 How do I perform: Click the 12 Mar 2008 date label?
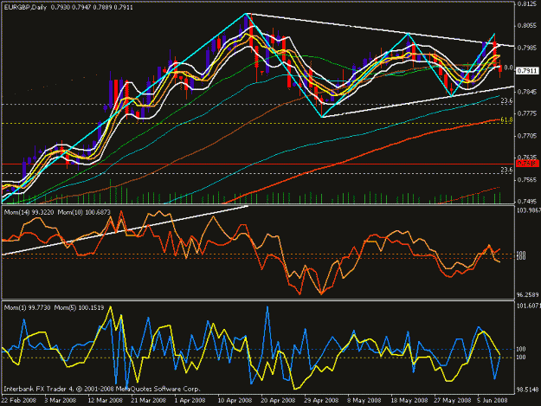[106, 400]
